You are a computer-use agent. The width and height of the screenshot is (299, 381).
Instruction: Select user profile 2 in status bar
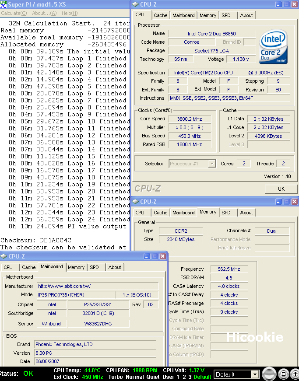pyautogui.click(x=184, y=377)
